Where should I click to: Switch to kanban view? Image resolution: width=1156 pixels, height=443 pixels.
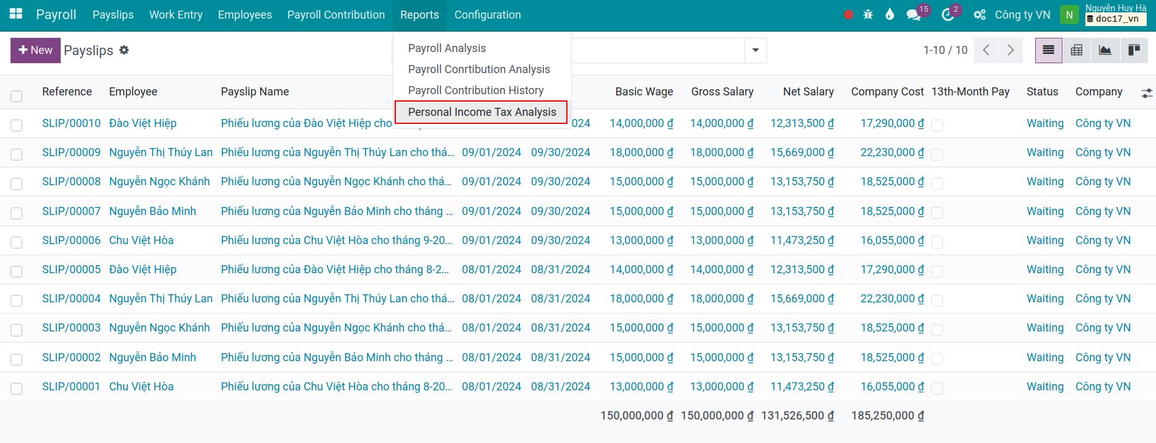[1134, 50]
